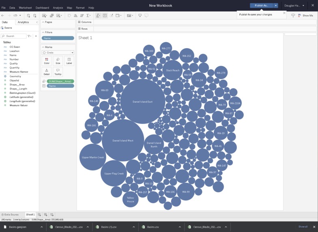Open the Format menu

point(80,8)
